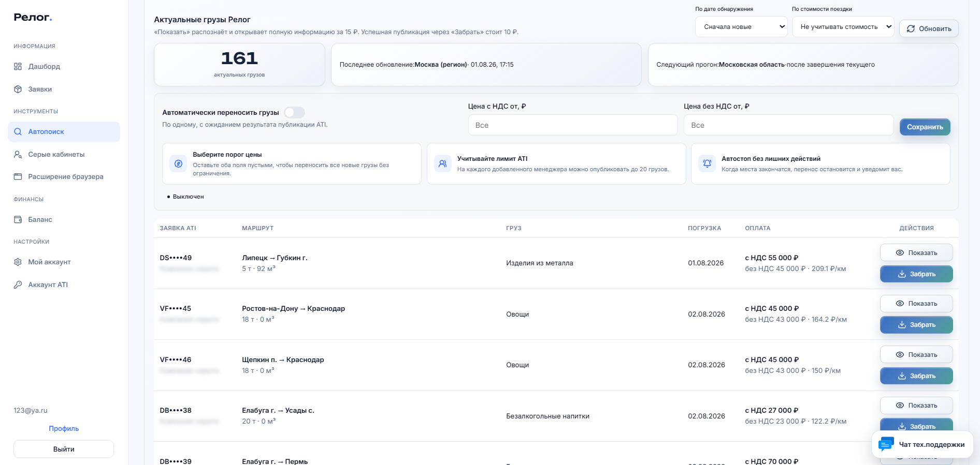Open Дашборд in the sidebar

coord(64,67)
